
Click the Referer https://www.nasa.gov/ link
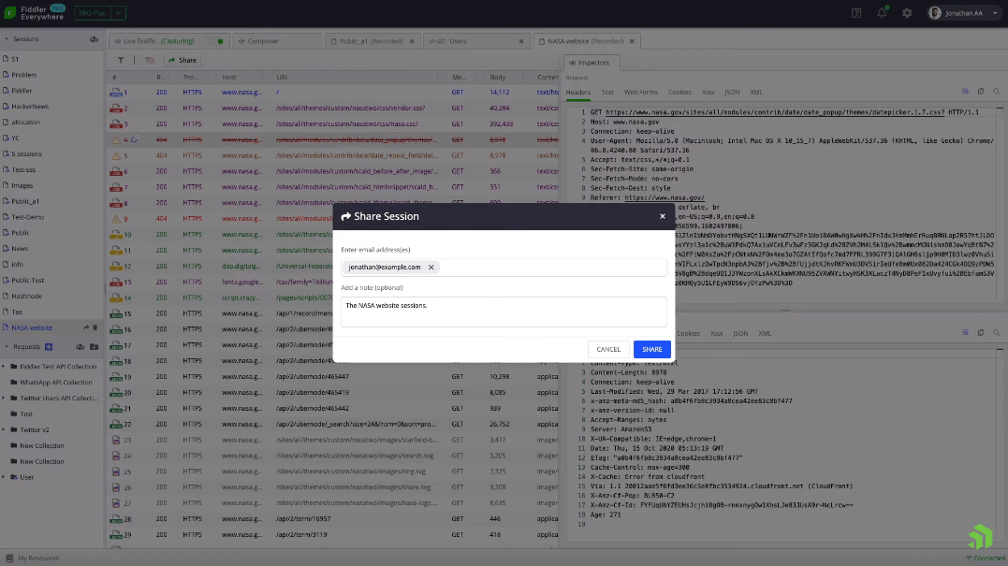[x=665, y=198]
